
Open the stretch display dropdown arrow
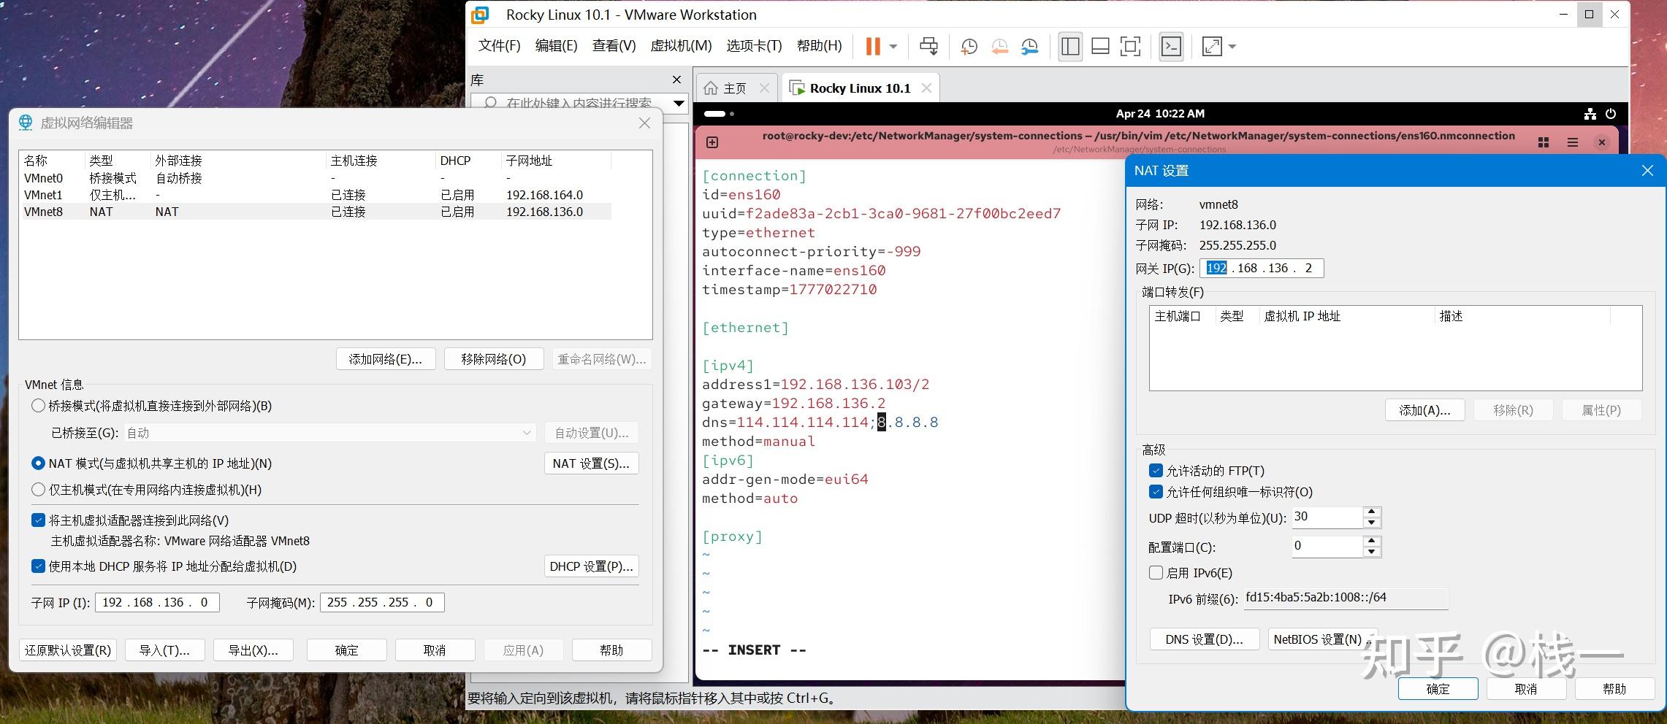click(x=1232, y=47)
